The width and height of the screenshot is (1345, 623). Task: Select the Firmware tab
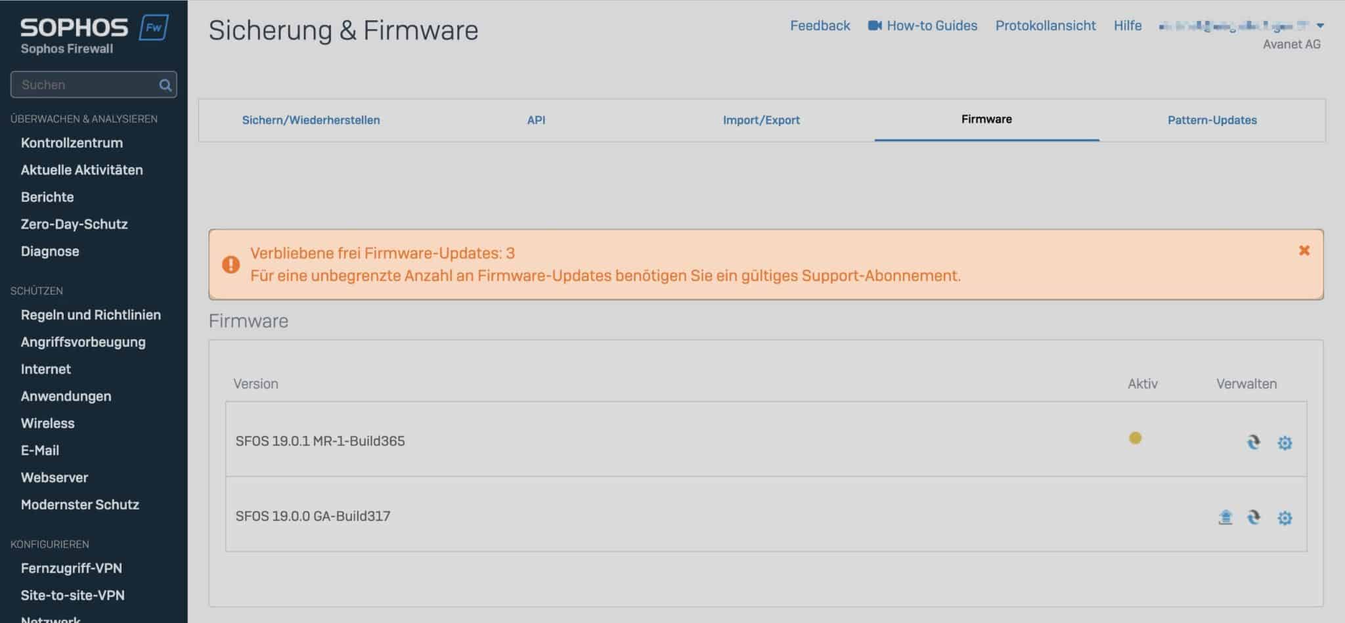986,119
